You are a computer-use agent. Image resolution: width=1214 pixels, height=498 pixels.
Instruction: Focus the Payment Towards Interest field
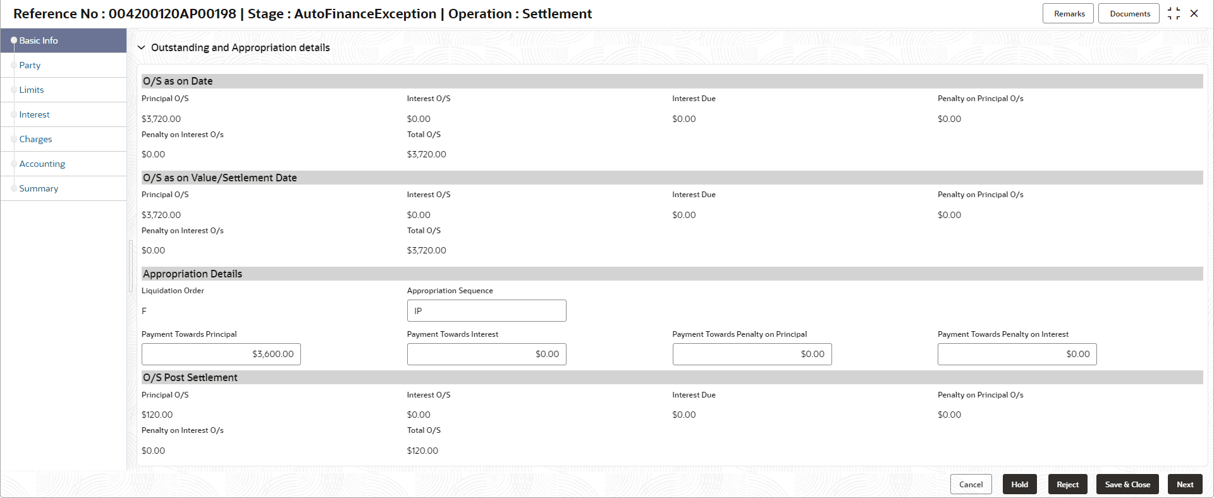486,355
